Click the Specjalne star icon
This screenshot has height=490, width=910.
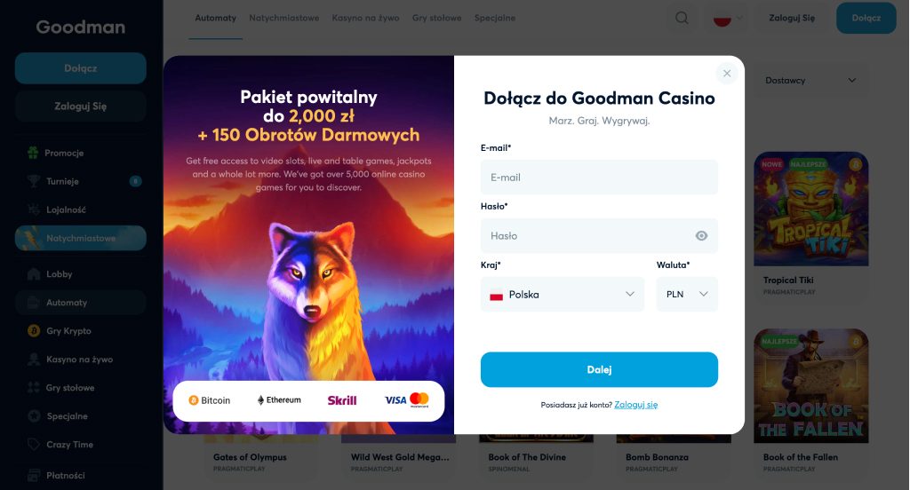click(34, 416)
